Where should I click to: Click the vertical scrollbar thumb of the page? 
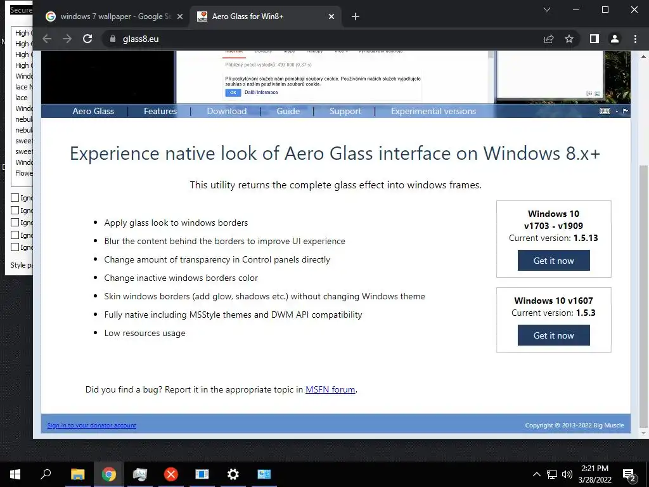pos(643,296)
